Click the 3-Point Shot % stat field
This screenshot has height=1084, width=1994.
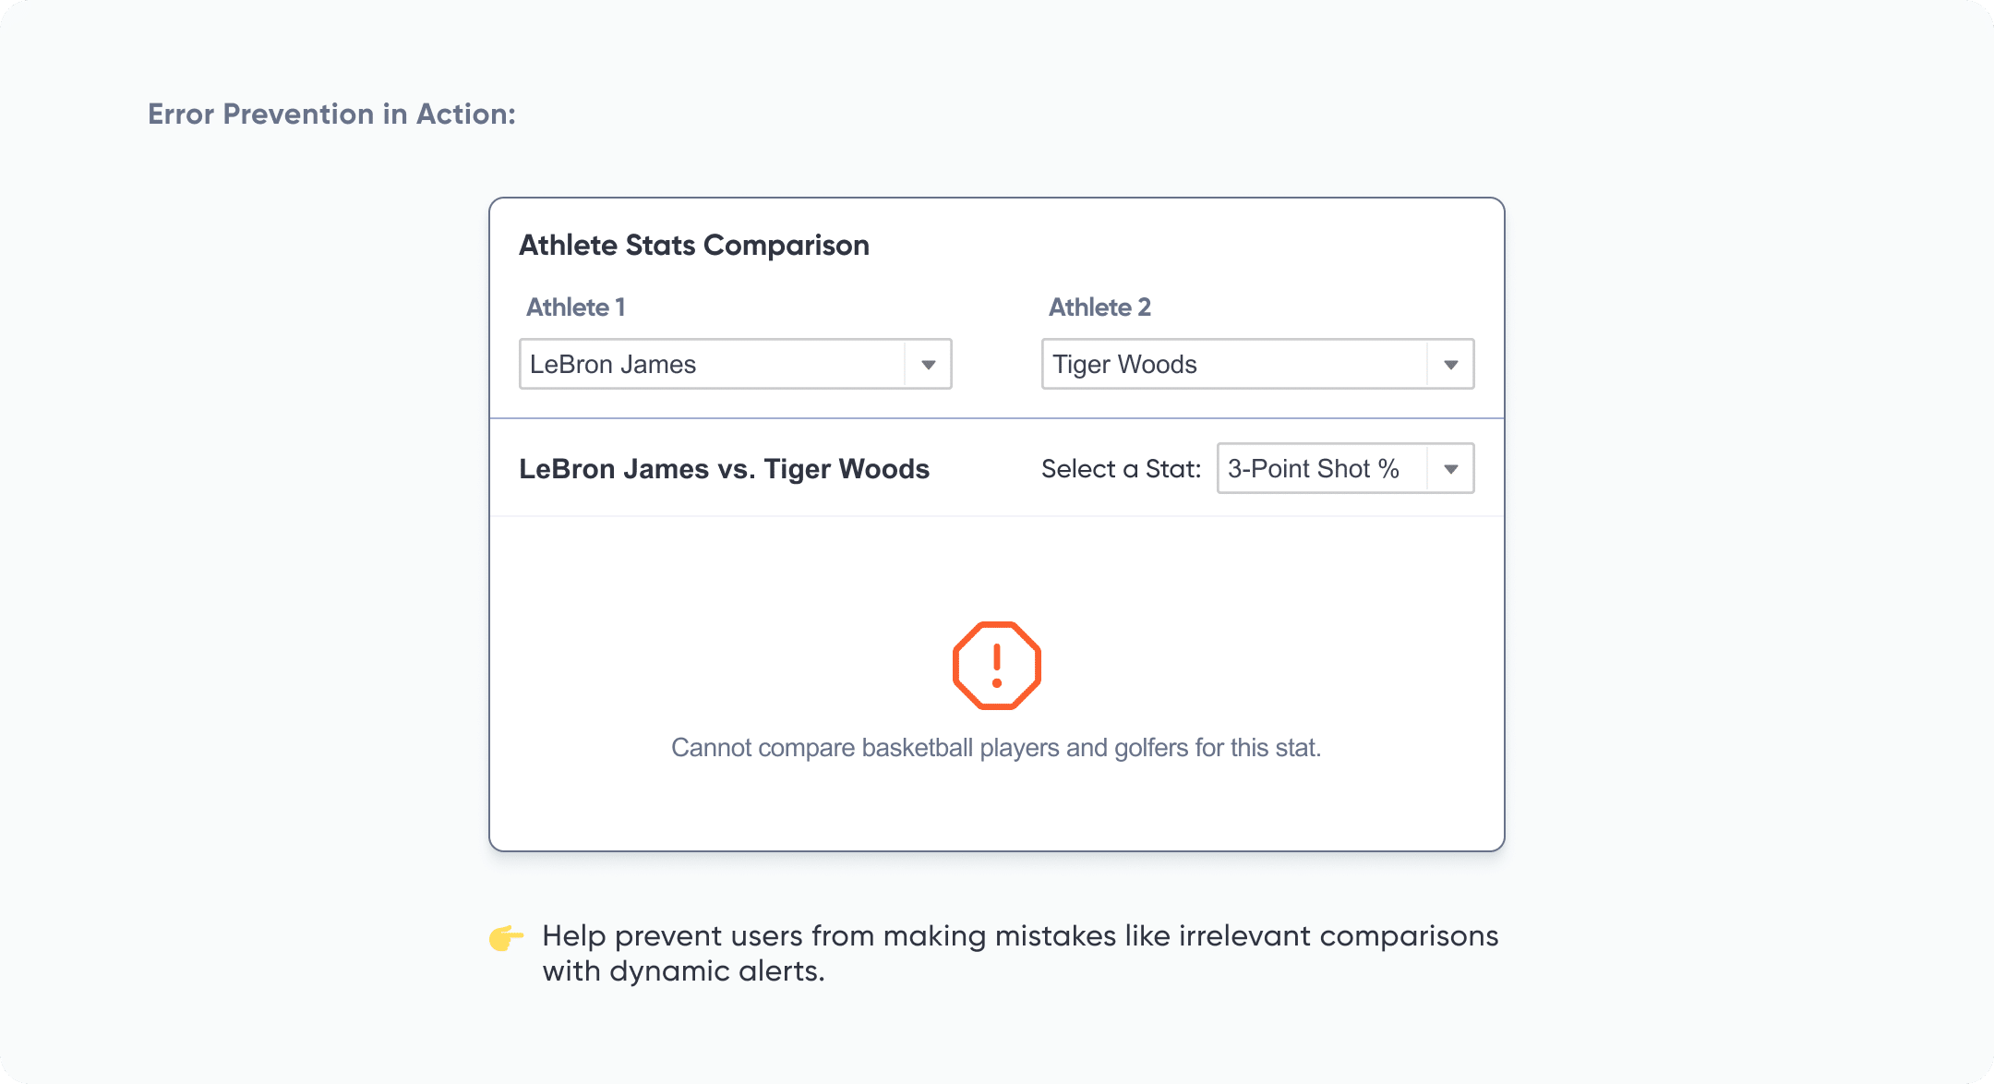coord(1320,469)
